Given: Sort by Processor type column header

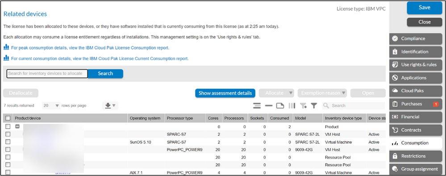Looking at the screenshot, I should 185,118.
